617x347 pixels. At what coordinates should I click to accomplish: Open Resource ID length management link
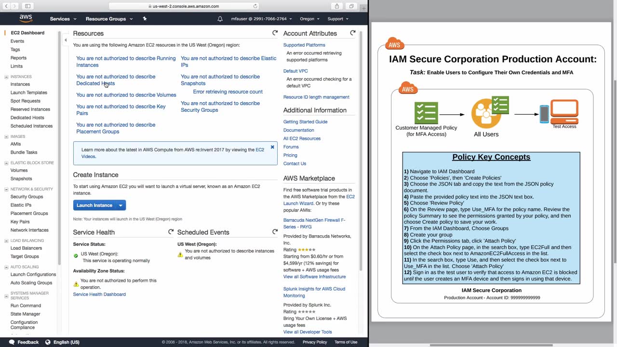[x=316, y=97]
